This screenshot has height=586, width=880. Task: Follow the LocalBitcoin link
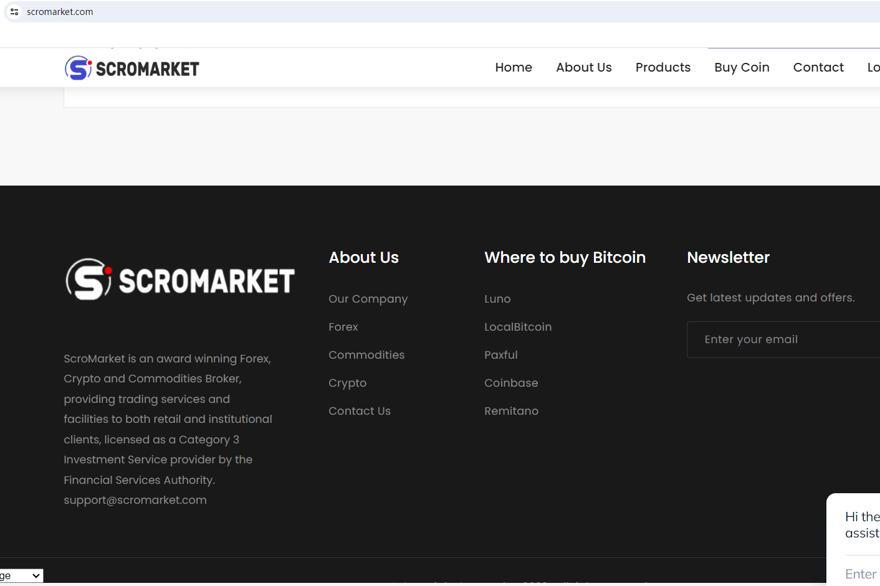coord(518,327)
